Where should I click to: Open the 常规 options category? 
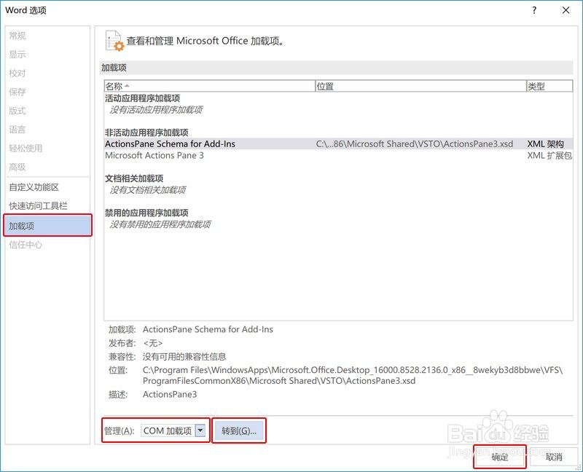point(17,36)
